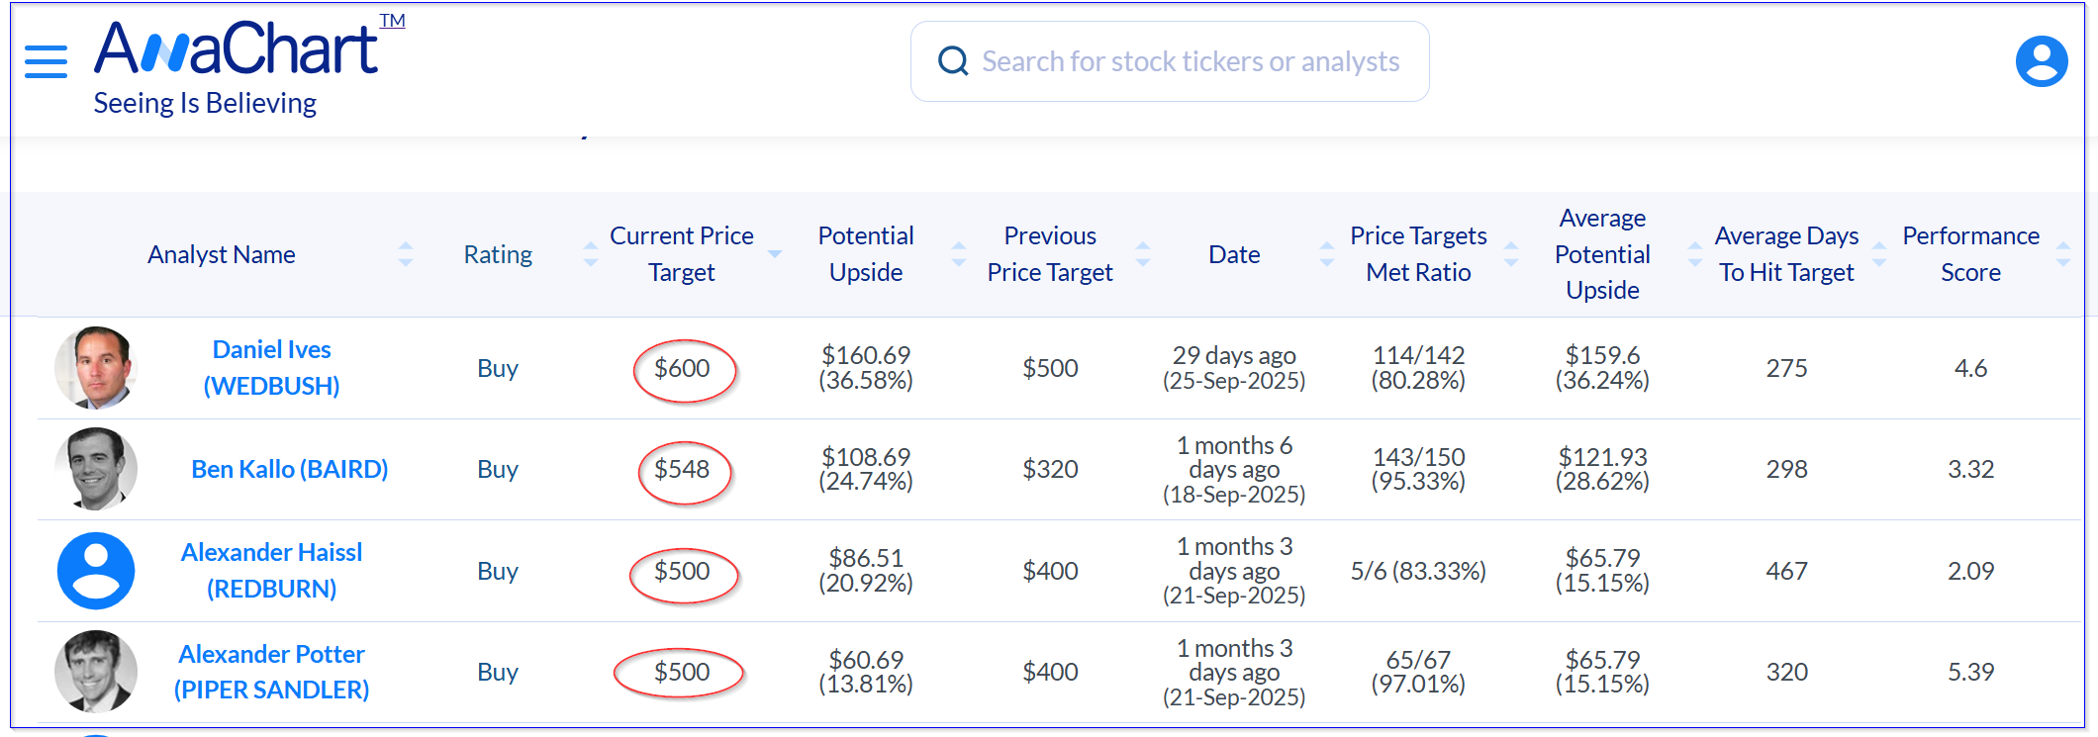
Task: Click Daniel Ives profile photo
Action: coord(95,368)
